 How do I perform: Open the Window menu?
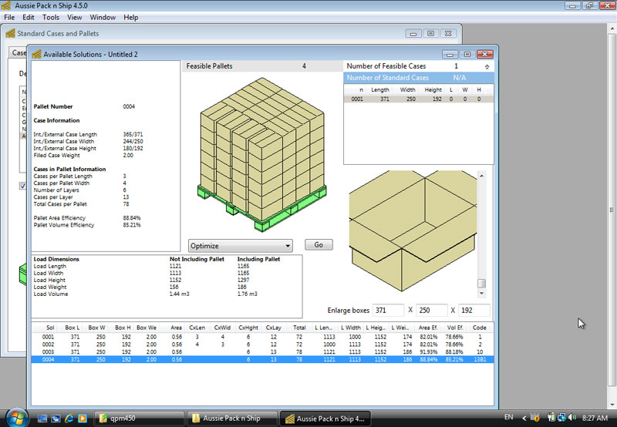tap(103, 17)
